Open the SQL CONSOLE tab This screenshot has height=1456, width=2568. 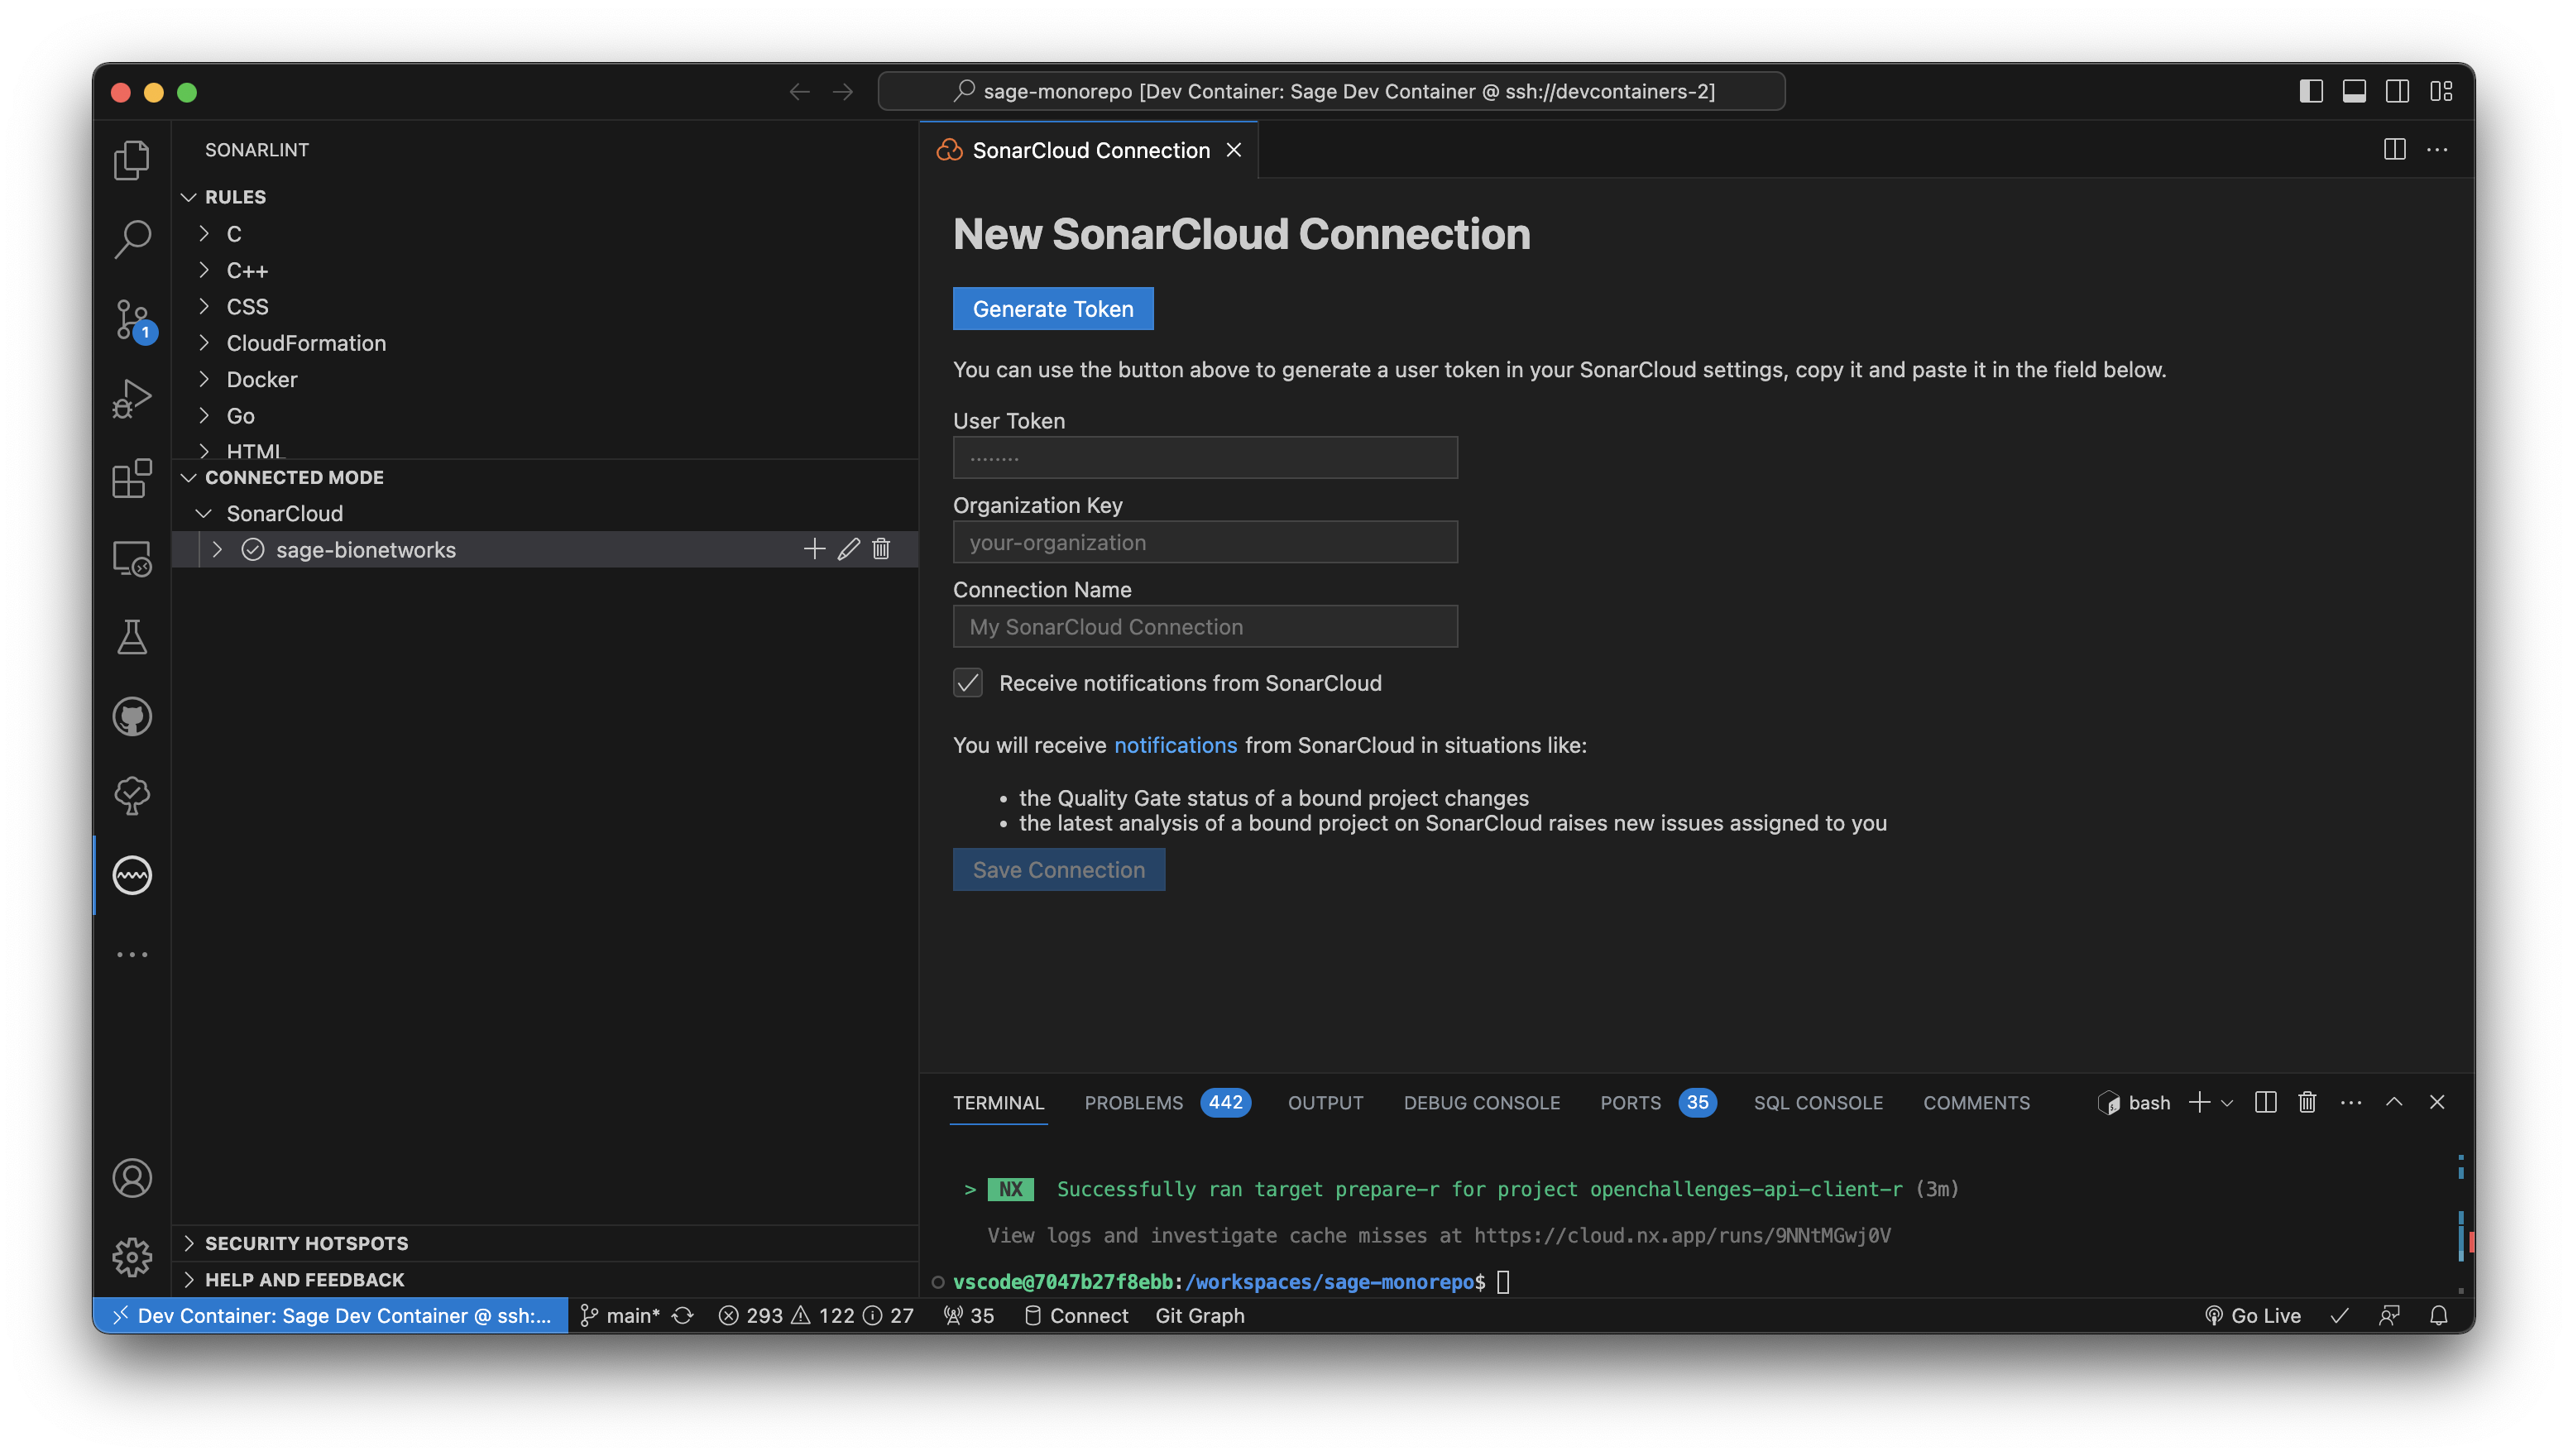coord(1817,1102)
